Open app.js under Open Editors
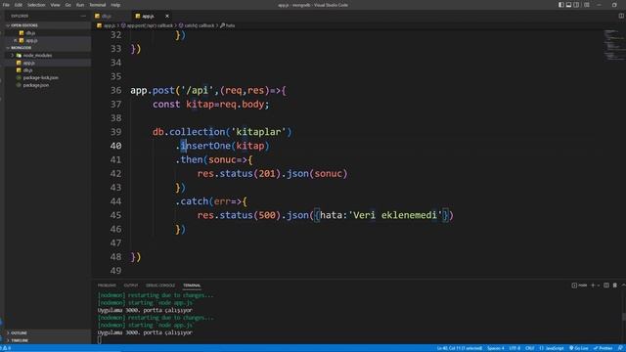Image resolution: width=626 pixels, height=352 pixels. coord(31,40)
